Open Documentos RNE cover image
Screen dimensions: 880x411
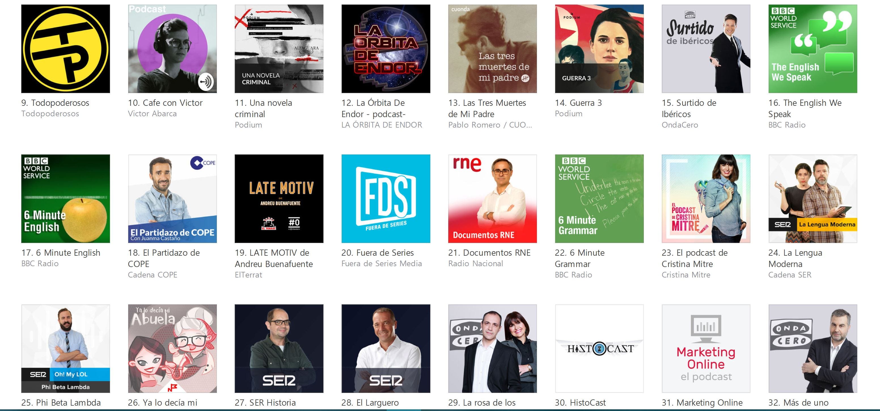coord(493,199)
